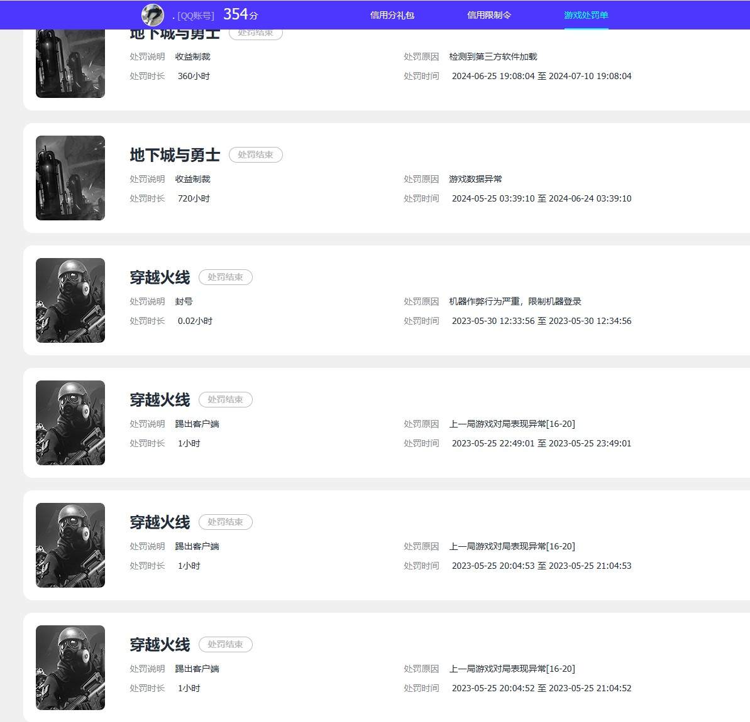
Task: Click the 穿越火线 thumbnail of the 封号 record
Action: [x=70, y=300]
